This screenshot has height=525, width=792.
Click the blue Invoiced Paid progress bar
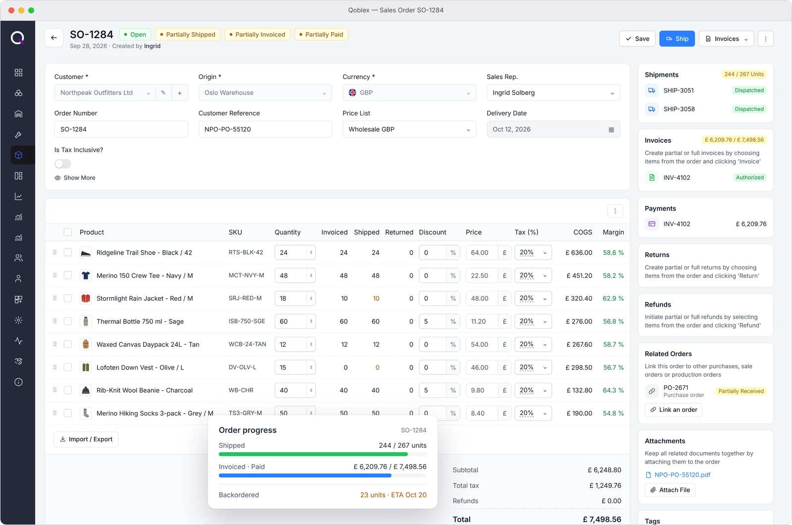[x=305, y=475]
